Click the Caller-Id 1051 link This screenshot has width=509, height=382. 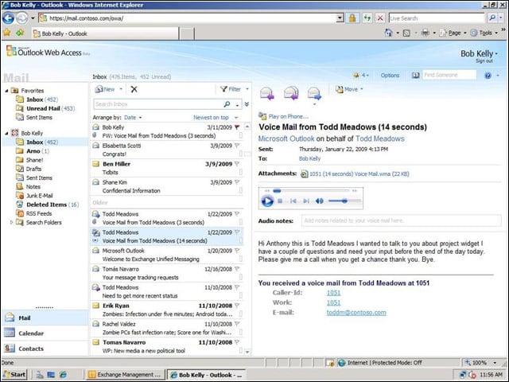tap(333, 293)
